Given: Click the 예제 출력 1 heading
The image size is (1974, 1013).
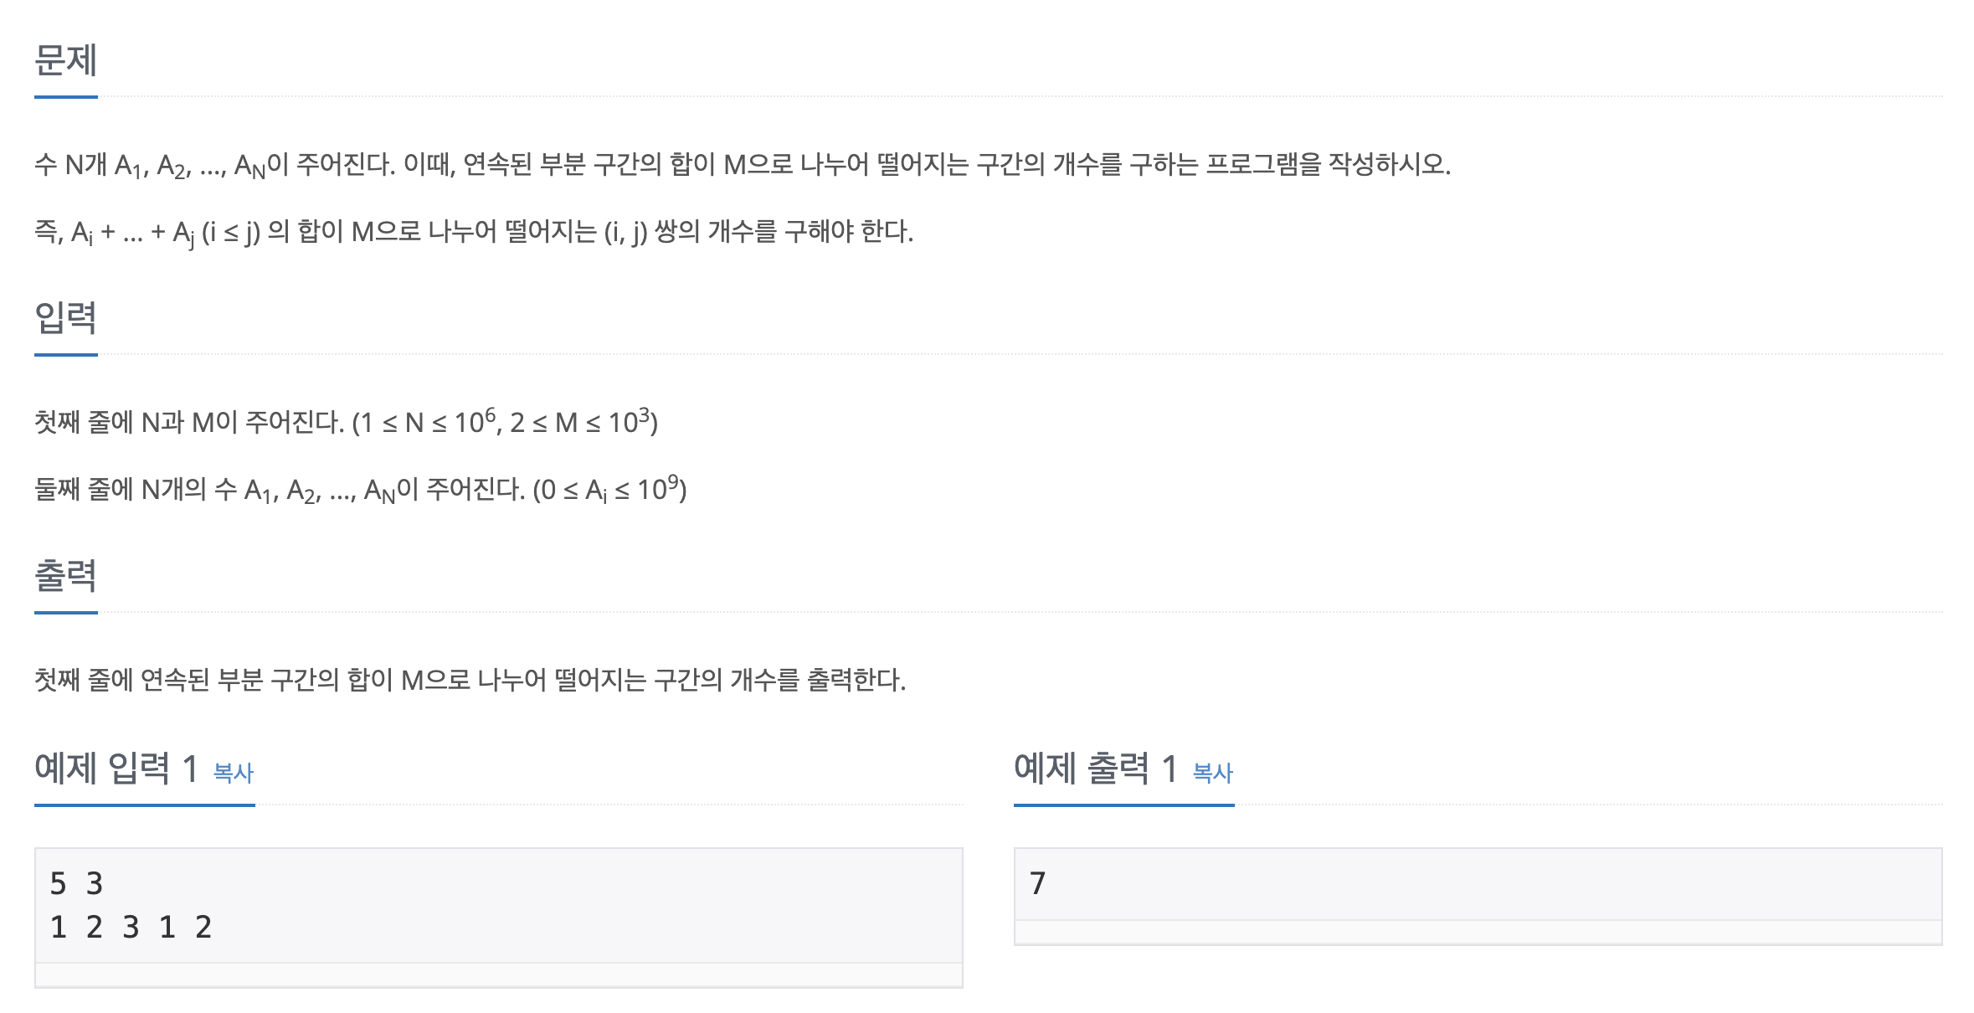Looking at the screenshot, I should tap(1095, 769).
